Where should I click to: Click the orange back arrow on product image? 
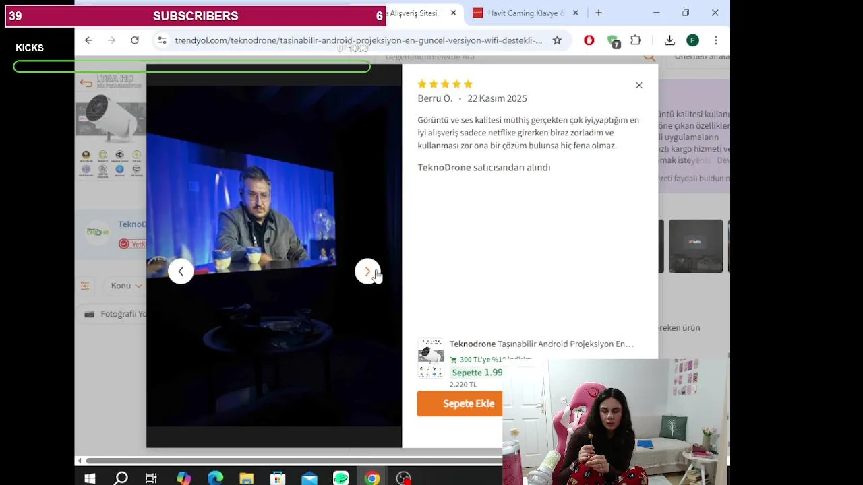pos(86,84)
